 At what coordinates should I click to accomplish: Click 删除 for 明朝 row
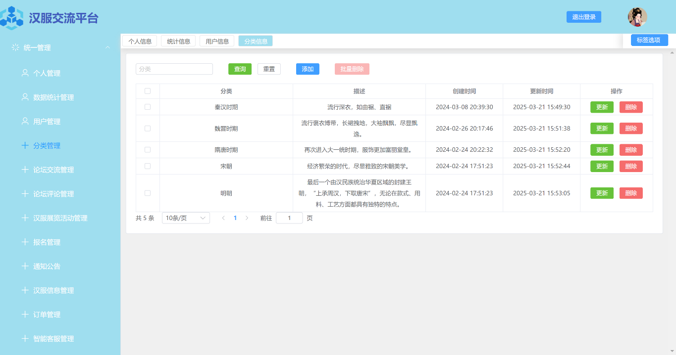pyautogui.click(x=631, y=193)
